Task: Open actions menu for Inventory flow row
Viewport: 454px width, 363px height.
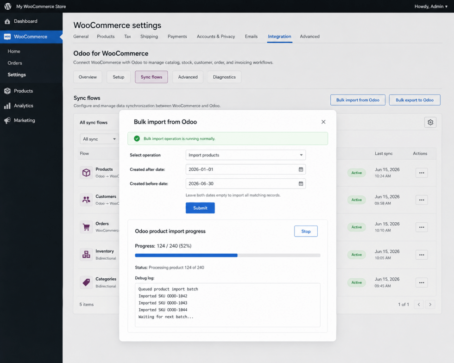Action: click(422, 255)
